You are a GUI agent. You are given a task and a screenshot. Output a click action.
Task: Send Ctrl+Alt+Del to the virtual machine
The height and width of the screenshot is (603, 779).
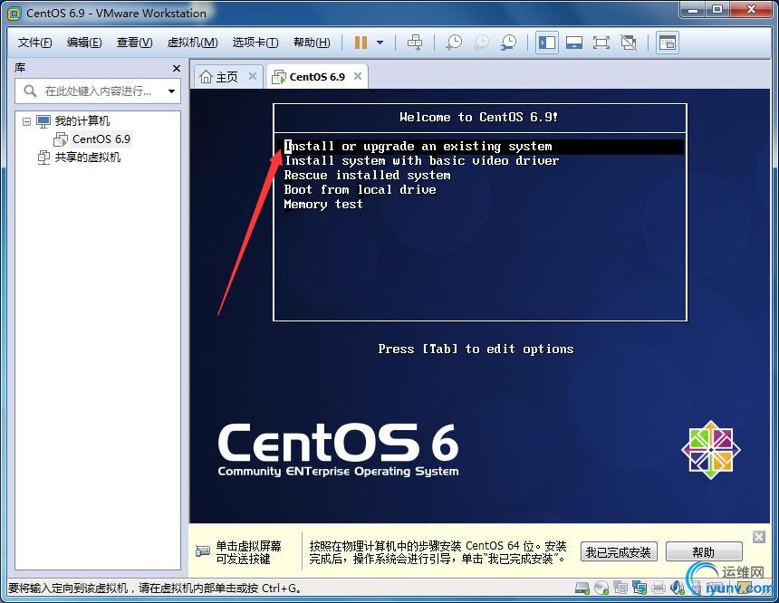(415, 43)
